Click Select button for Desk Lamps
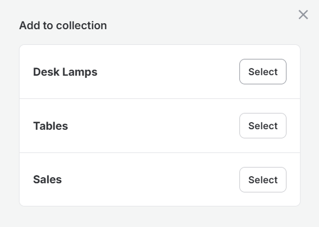The height and width of the screenshot is (227, 319). (x=263, y=72)
